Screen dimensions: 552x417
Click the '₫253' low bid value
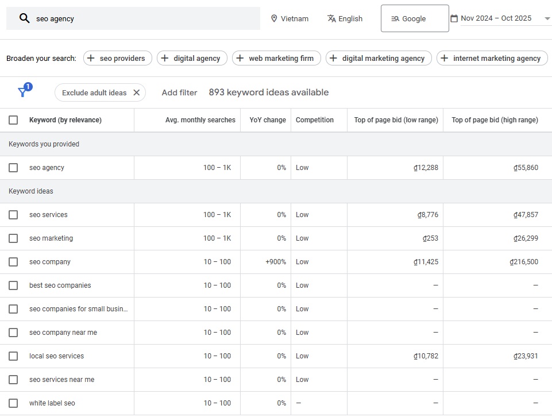[430, 238]
